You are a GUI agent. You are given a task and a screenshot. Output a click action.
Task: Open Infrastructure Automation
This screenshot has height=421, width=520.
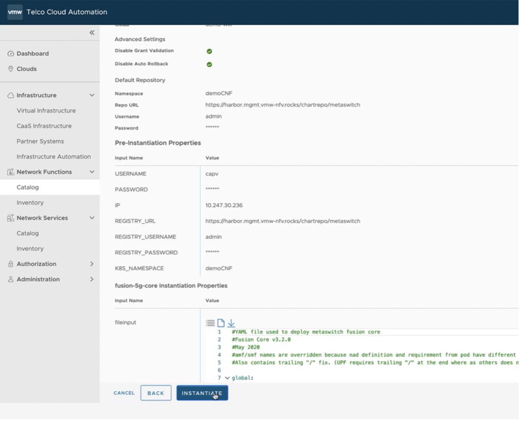click(54, 157)
